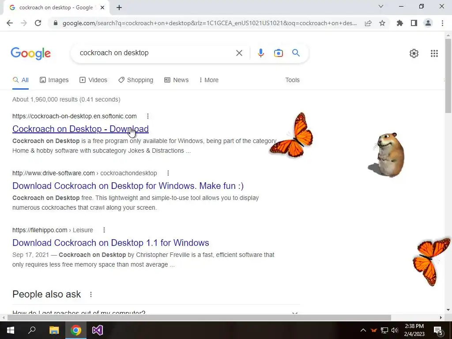Screen dimensions: 452x339
Task: Expand the roaches out of computer question
Action: tap(156, 313)
